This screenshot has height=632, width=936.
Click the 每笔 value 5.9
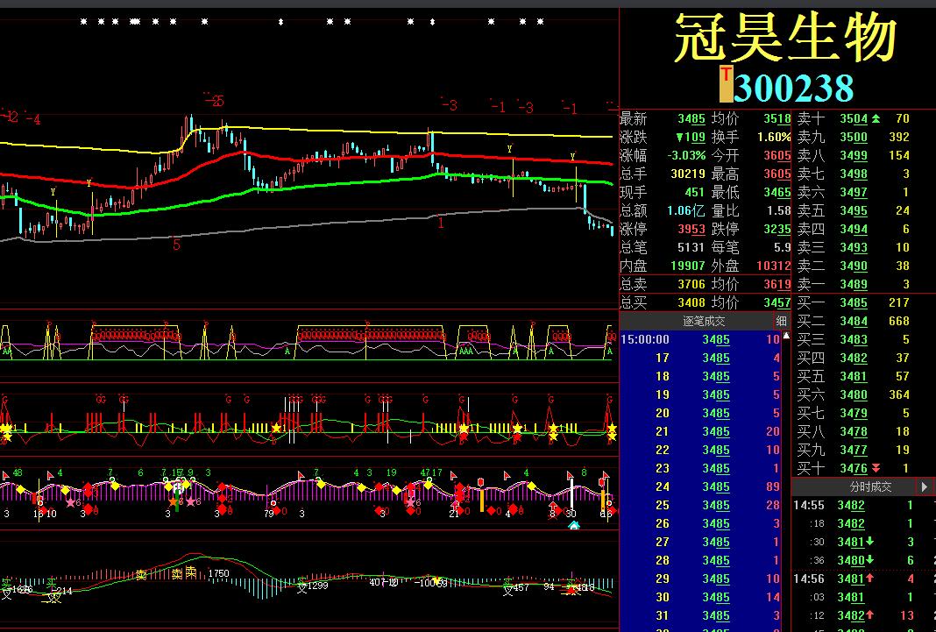783,248
